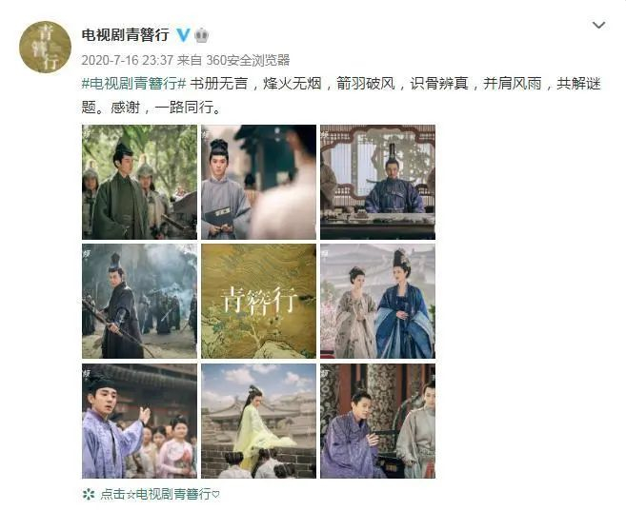Open the 电视剧青簪行 username link
This screenshot has height=511, width=626.
click(x=126, y=35)
